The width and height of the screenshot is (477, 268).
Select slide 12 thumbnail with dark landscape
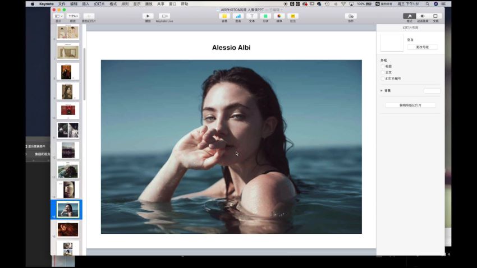[68, 150]
